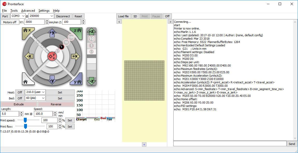298x153 pixels.
Task: Select the 0.1 mm XY jog bubble
Action: click(58, 51)
